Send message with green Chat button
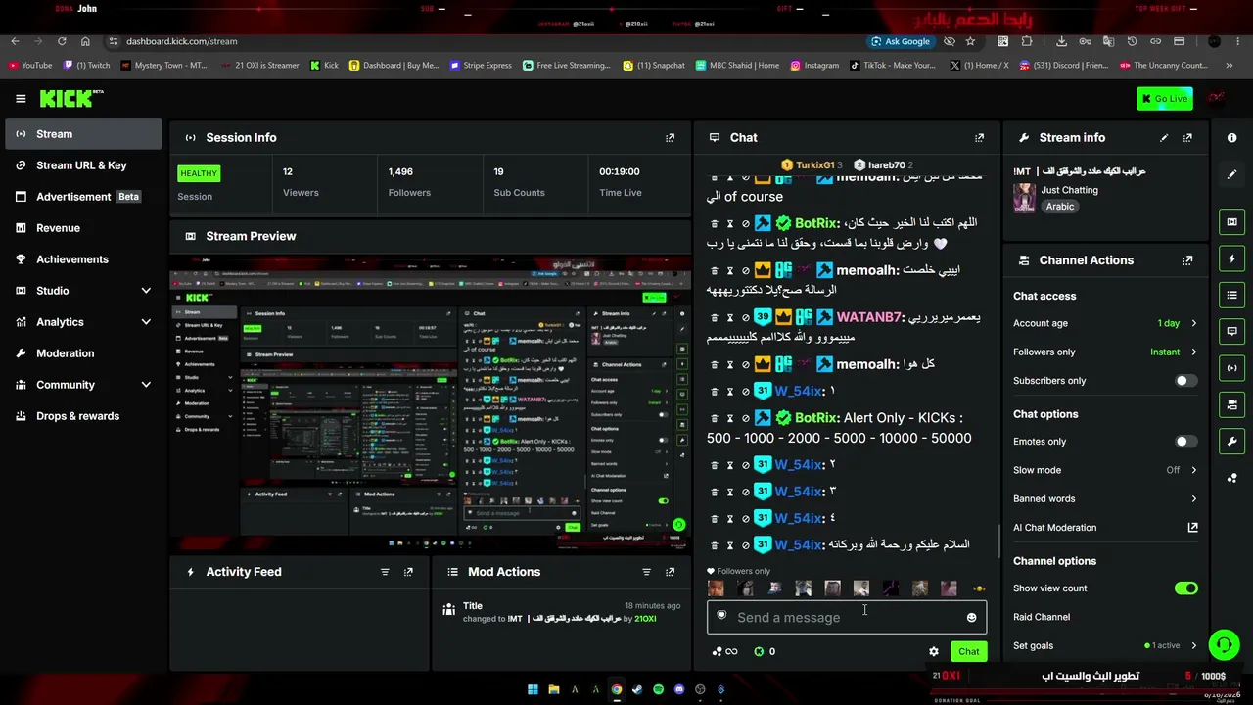This screenshot has width=1253, height=705. (968, 651)
